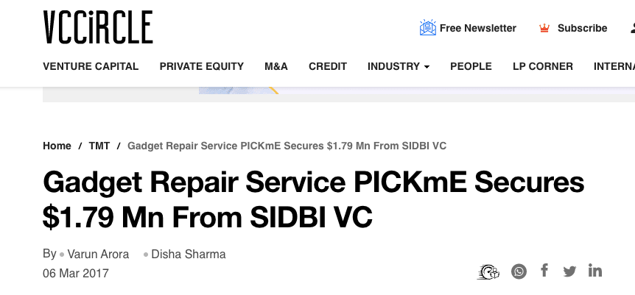Viewport: 635px width, 295px height.
Task: Share article on Twitter
Action: tap(569, 271)
